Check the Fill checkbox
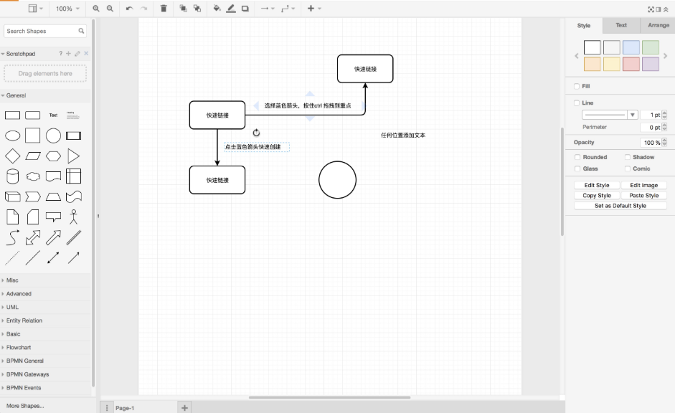This screenshot has height=413, width=675. (577, 86)
